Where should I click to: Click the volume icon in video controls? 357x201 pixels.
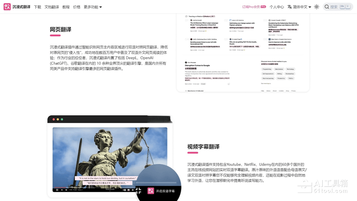coord(66,190)
